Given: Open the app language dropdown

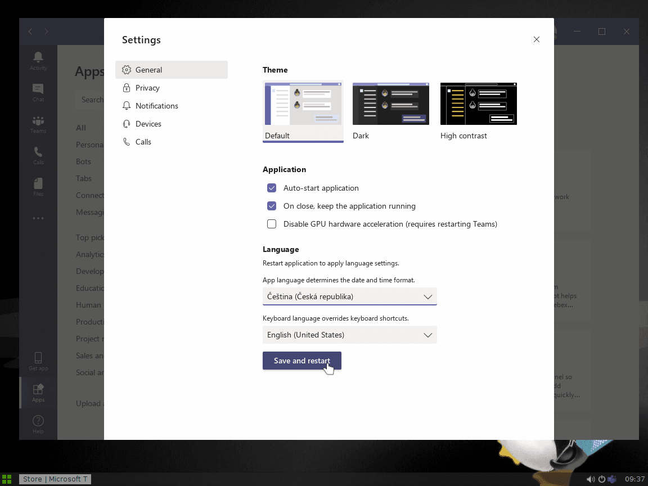Looking at the screenshot, I should click(x=349, y=296).
